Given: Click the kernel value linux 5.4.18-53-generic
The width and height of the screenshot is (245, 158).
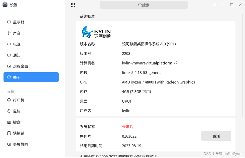Looking at the screenshot, I should coord(142,72).
